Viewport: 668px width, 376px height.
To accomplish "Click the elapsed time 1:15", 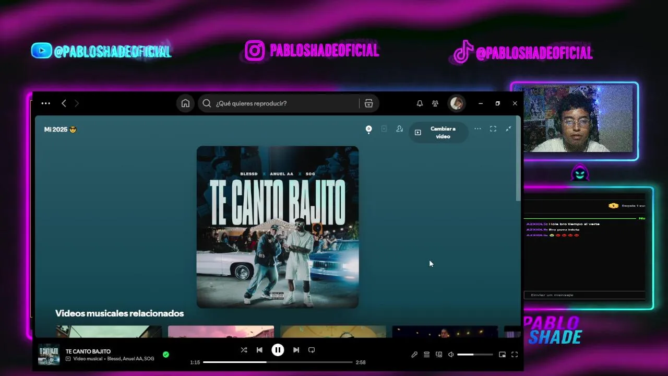I will (195, 362).
